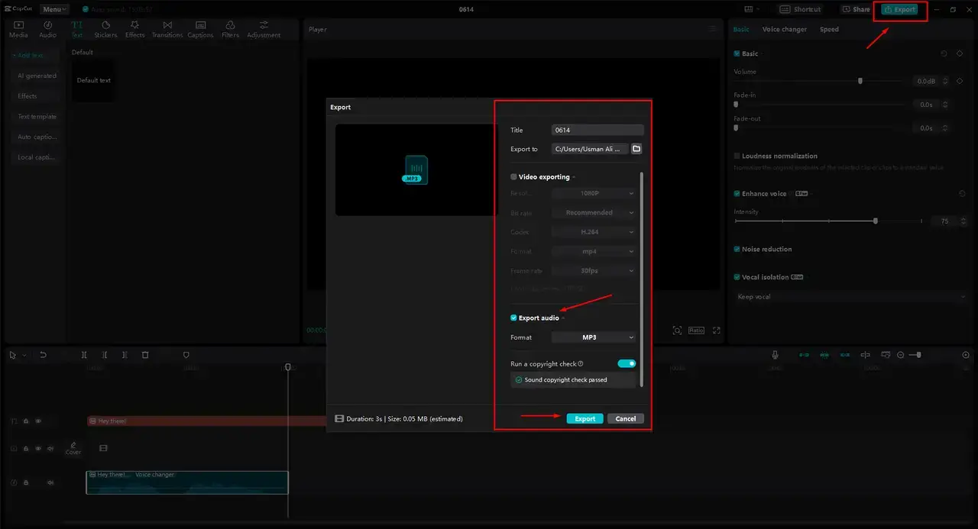
Task: Open the Resolution 1080P dropdown
Action: pyautogui.click(x=594, y=192)
